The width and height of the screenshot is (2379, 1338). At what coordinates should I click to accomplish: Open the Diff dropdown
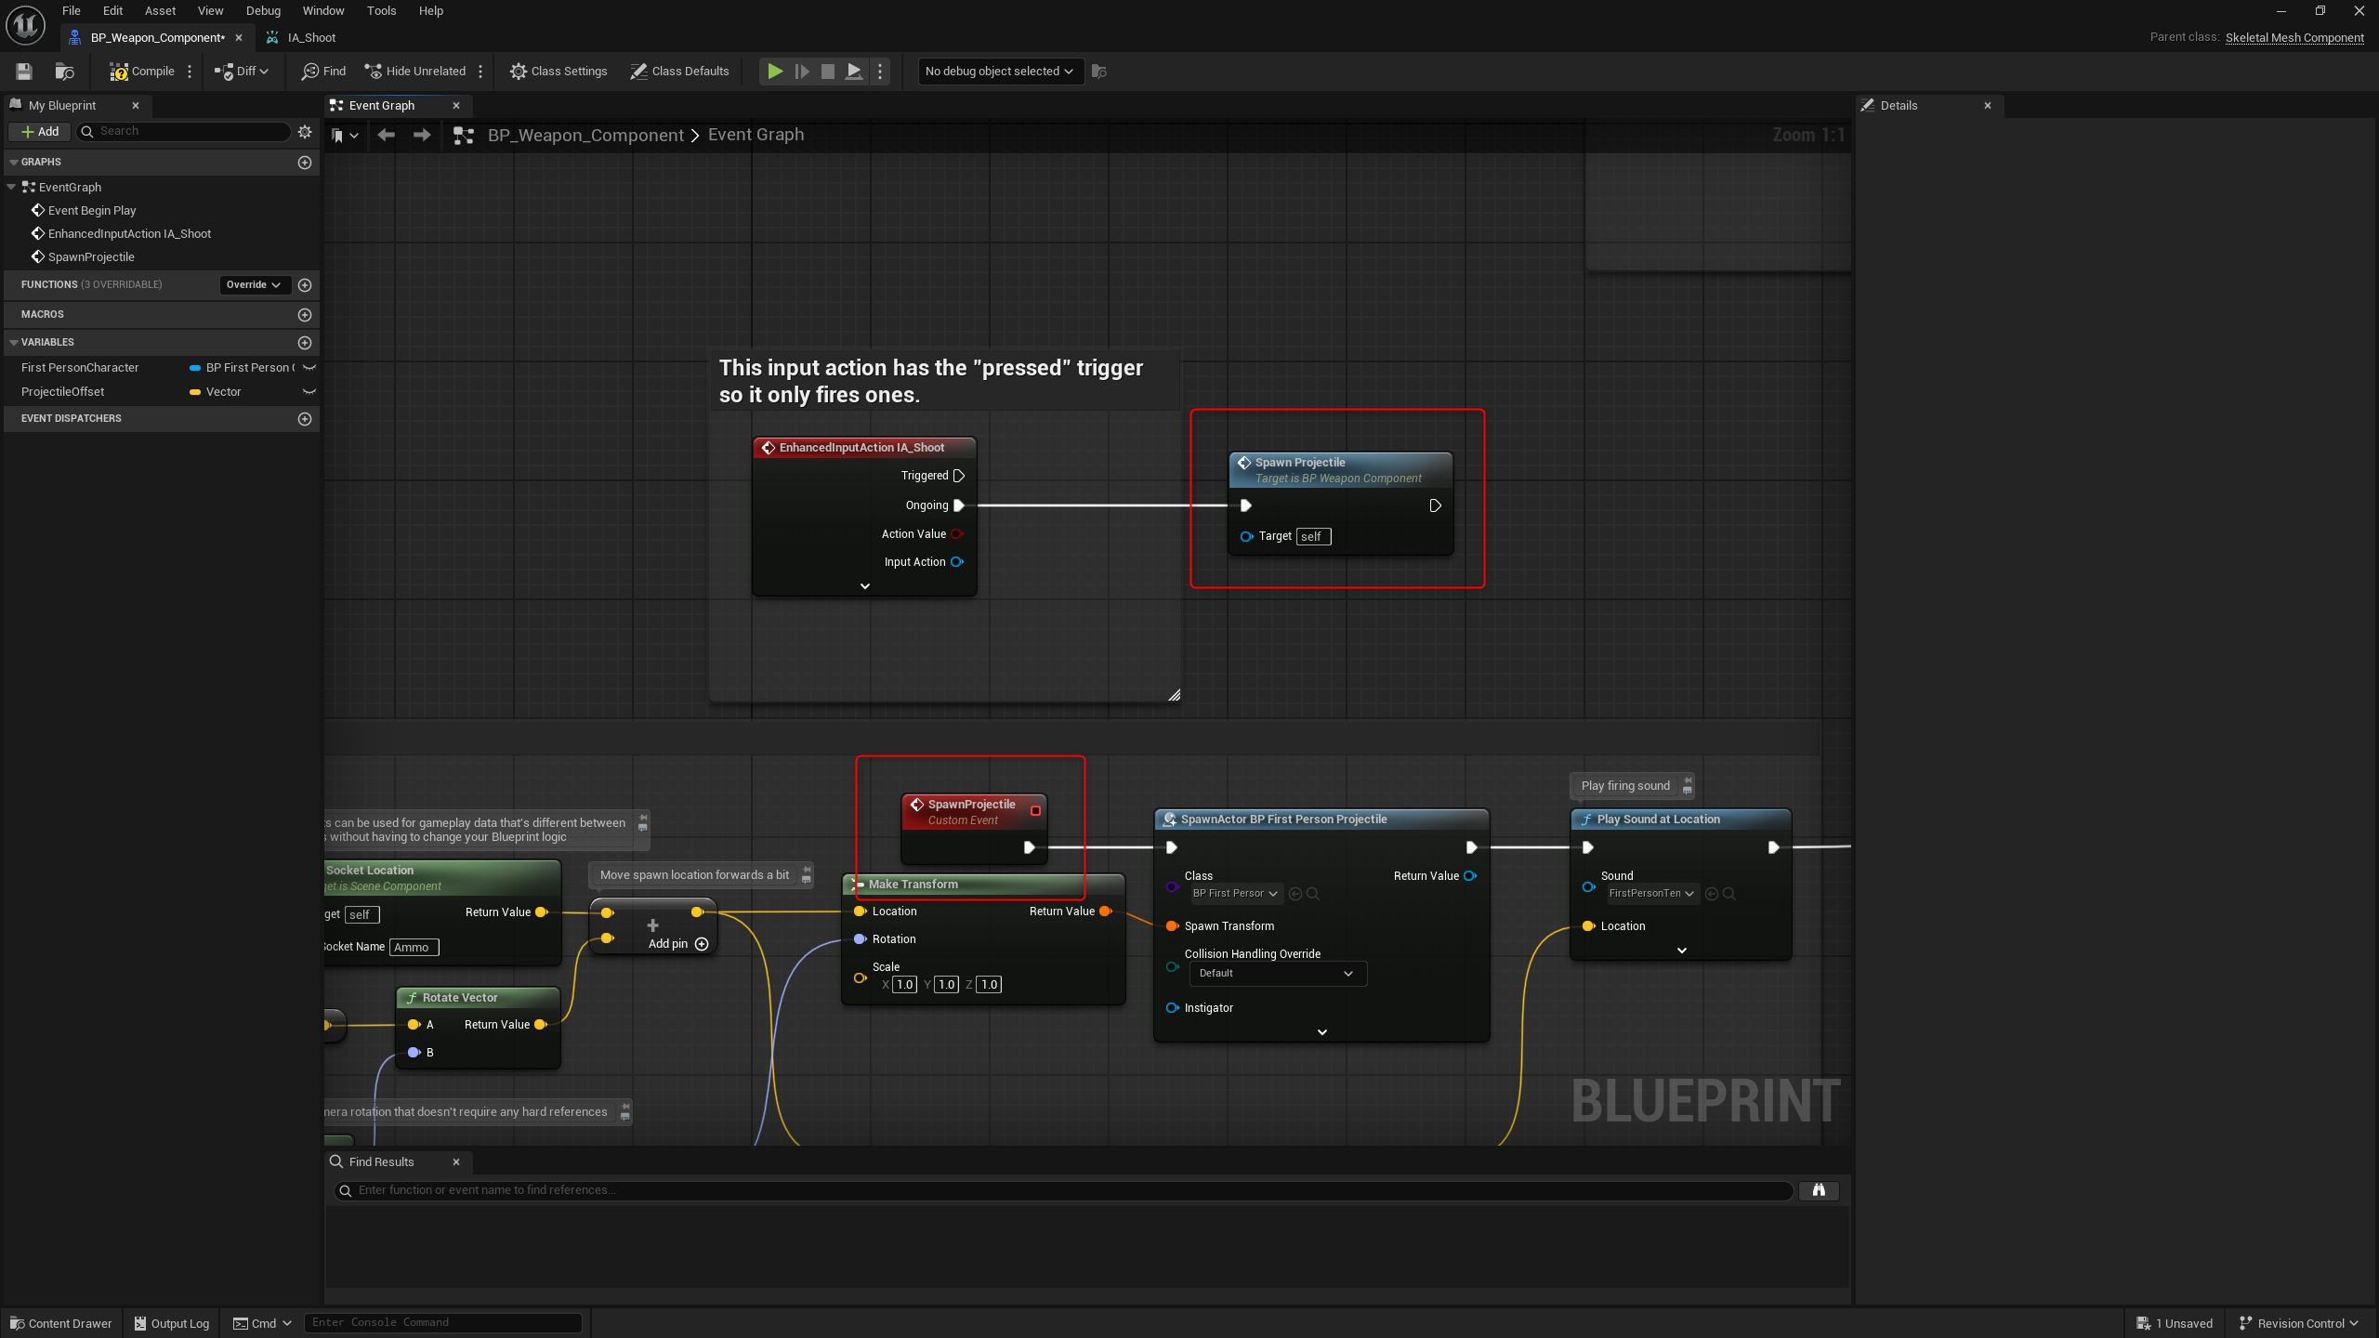242,71
